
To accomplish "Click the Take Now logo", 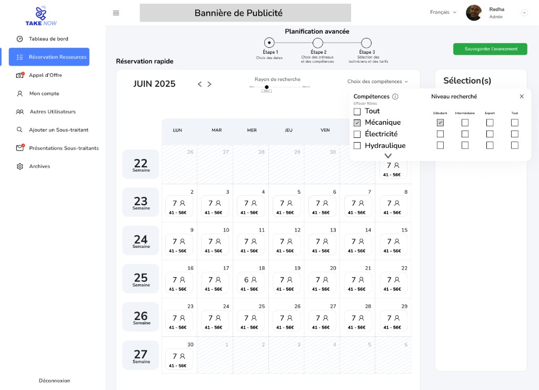I will coord(41,16).
